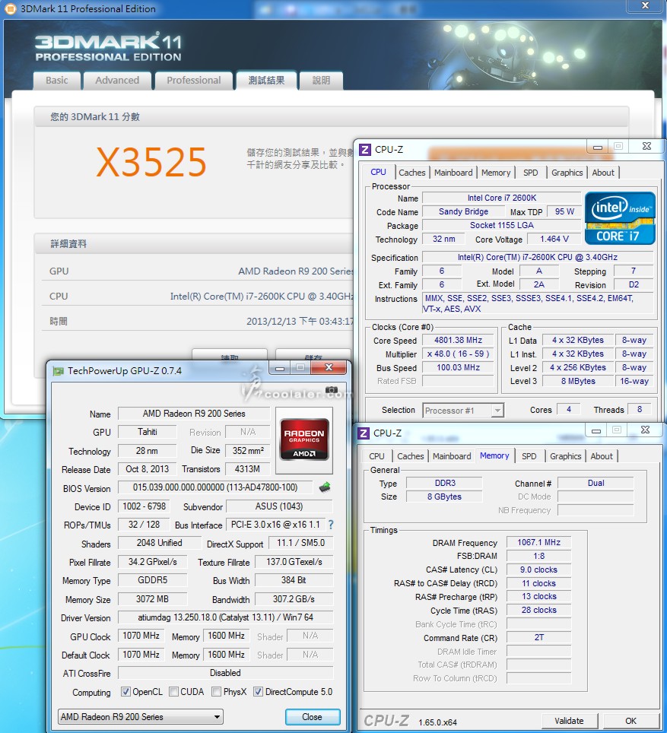Screen dimensions: 667x733
Task: Select the Graphics tab in lower CPU-Z
Action: point(566,456)
